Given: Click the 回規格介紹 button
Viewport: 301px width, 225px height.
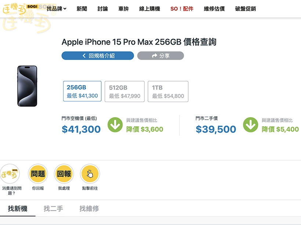Looking at the screenshot, I should [x=98, y=56].
